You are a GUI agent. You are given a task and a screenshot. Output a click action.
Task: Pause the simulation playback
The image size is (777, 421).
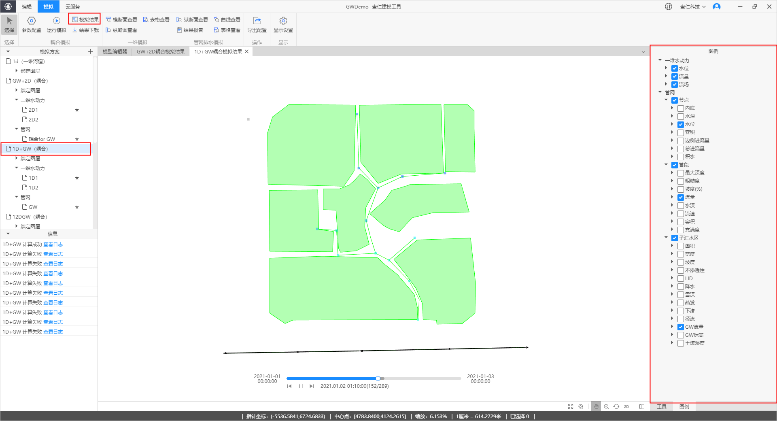click(x=301, y=386)
